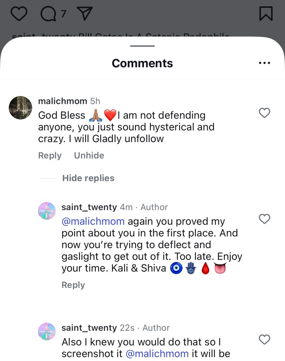Open the post comments bubble icon

click(x=48, y=14)
